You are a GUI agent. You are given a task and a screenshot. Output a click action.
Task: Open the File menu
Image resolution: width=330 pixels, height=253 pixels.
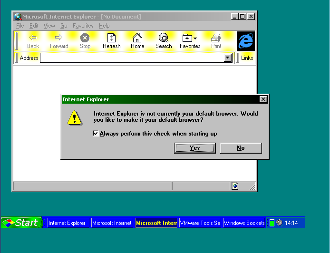[x=20, y=26]
